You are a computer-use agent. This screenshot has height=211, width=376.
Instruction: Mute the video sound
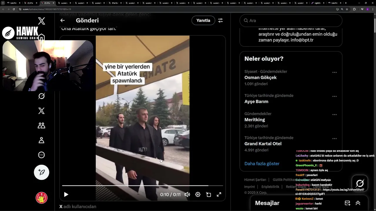point(187,194)
